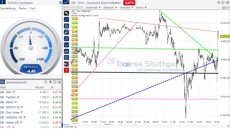The image size is (230, 130).
Task: Click the 16.028,0 MDAX value
Action: coord(44,102)
